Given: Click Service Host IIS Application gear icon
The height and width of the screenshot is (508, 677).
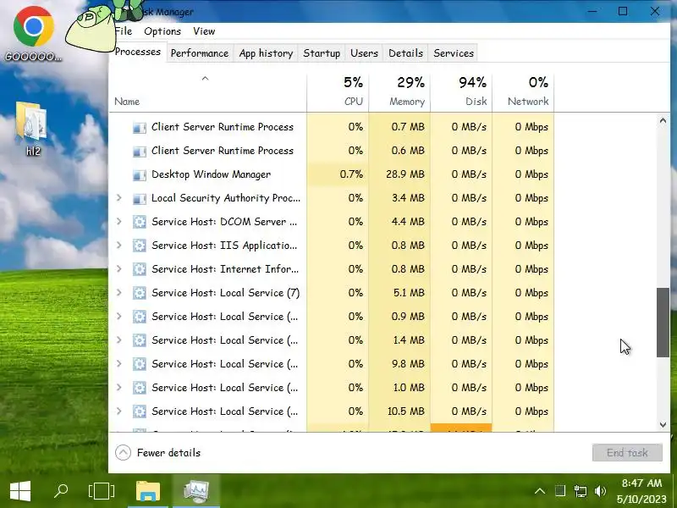Looking at the screenshot, I should 139,246.
